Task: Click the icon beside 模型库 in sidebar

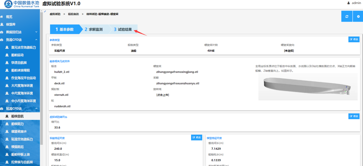Action: pyautogui.click(x=2, y=25)
